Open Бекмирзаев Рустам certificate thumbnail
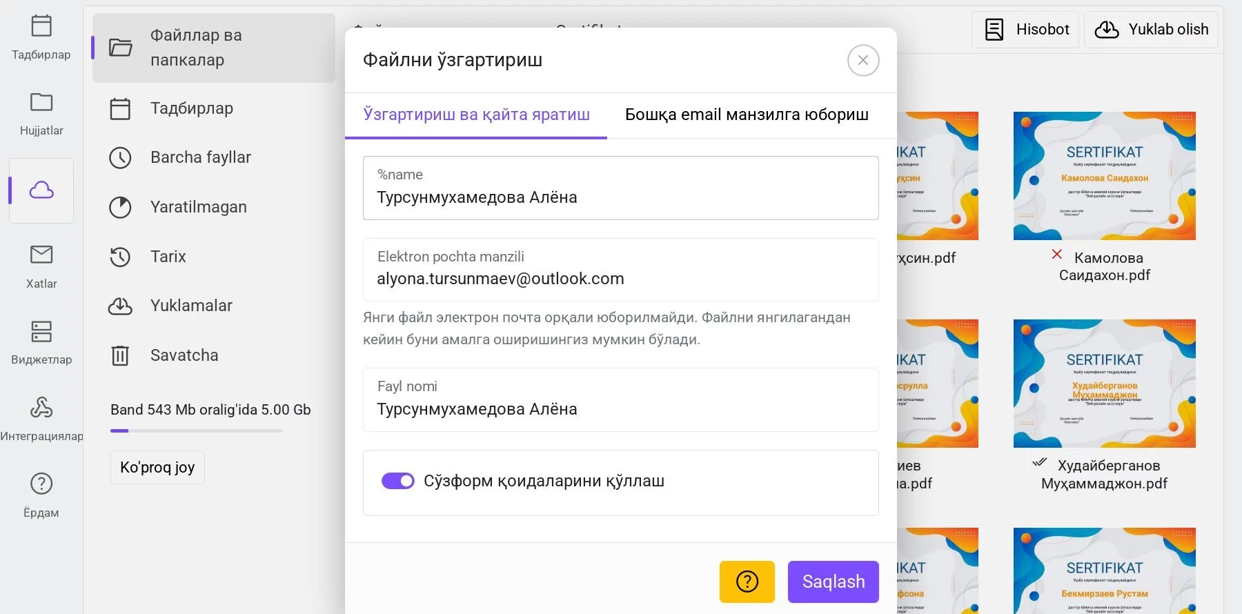Viewport: 1242px width, 614px height. [1104, 571]
